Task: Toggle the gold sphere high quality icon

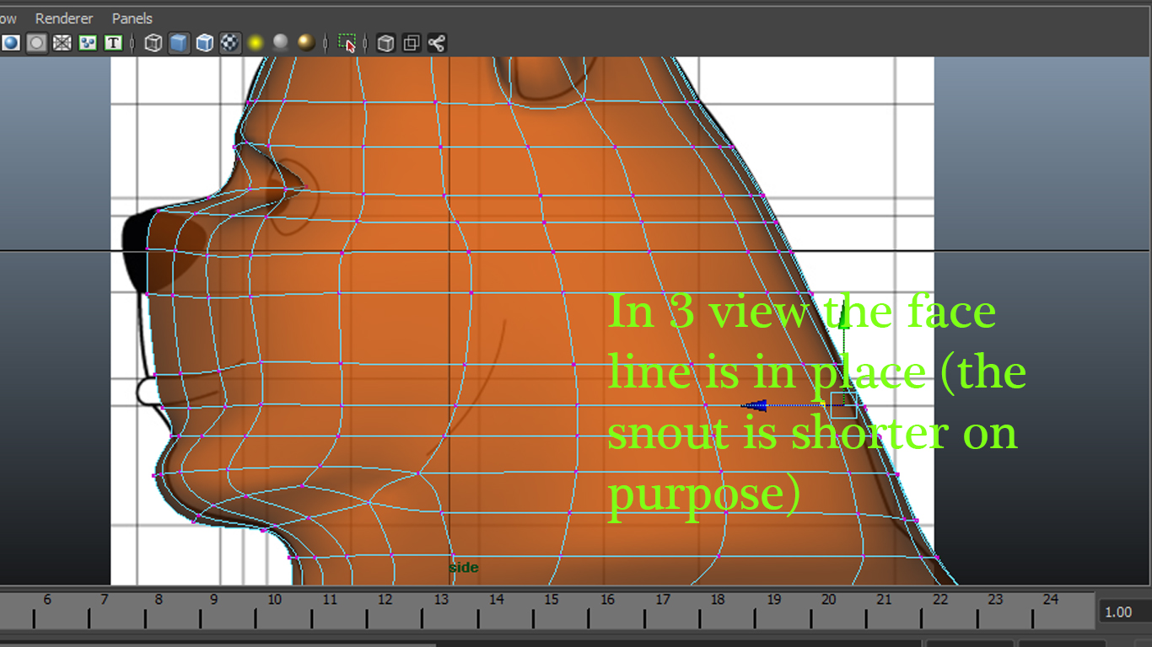Action: pyautogui.click(x=307, y=43)
